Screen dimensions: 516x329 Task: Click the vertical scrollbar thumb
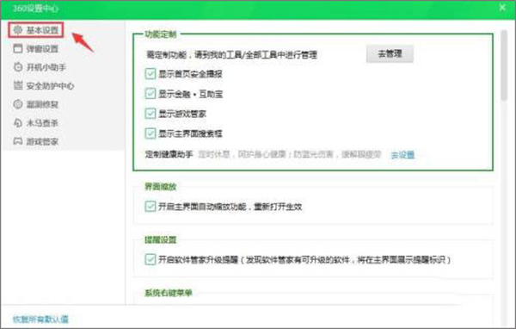[504, 65]
